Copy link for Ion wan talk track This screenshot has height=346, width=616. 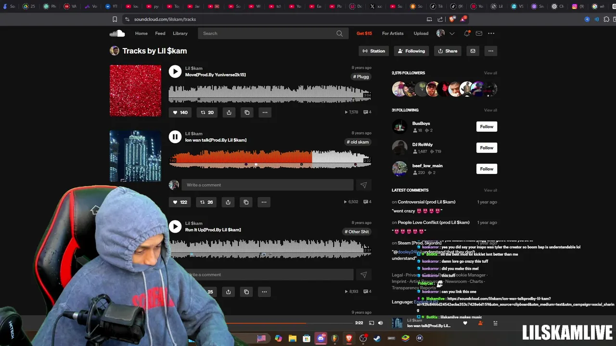(246, 202)
